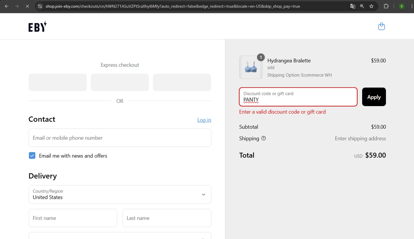Click the Hydrangea Bralette product thumbnail
This screenshot has height=239, width=414.
(x=251, y=67)
